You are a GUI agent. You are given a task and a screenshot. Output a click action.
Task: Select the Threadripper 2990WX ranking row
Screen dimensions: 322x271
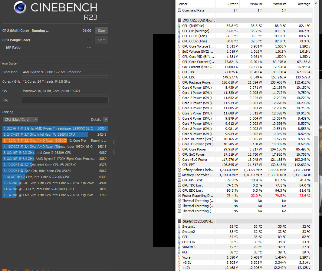click(55, 128)
